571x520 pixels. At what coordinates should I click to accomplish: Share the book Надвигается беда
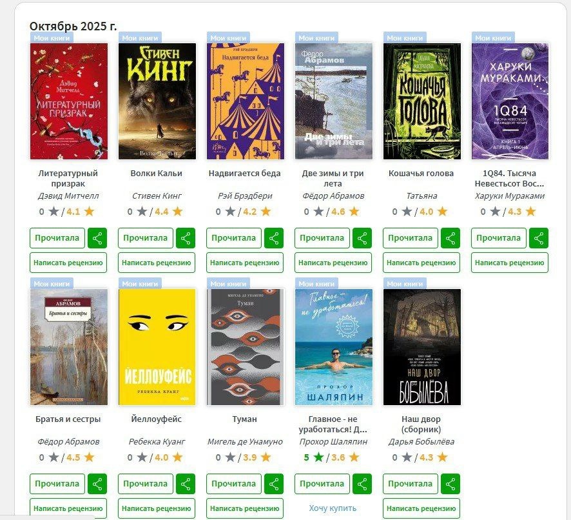point(274,238)
